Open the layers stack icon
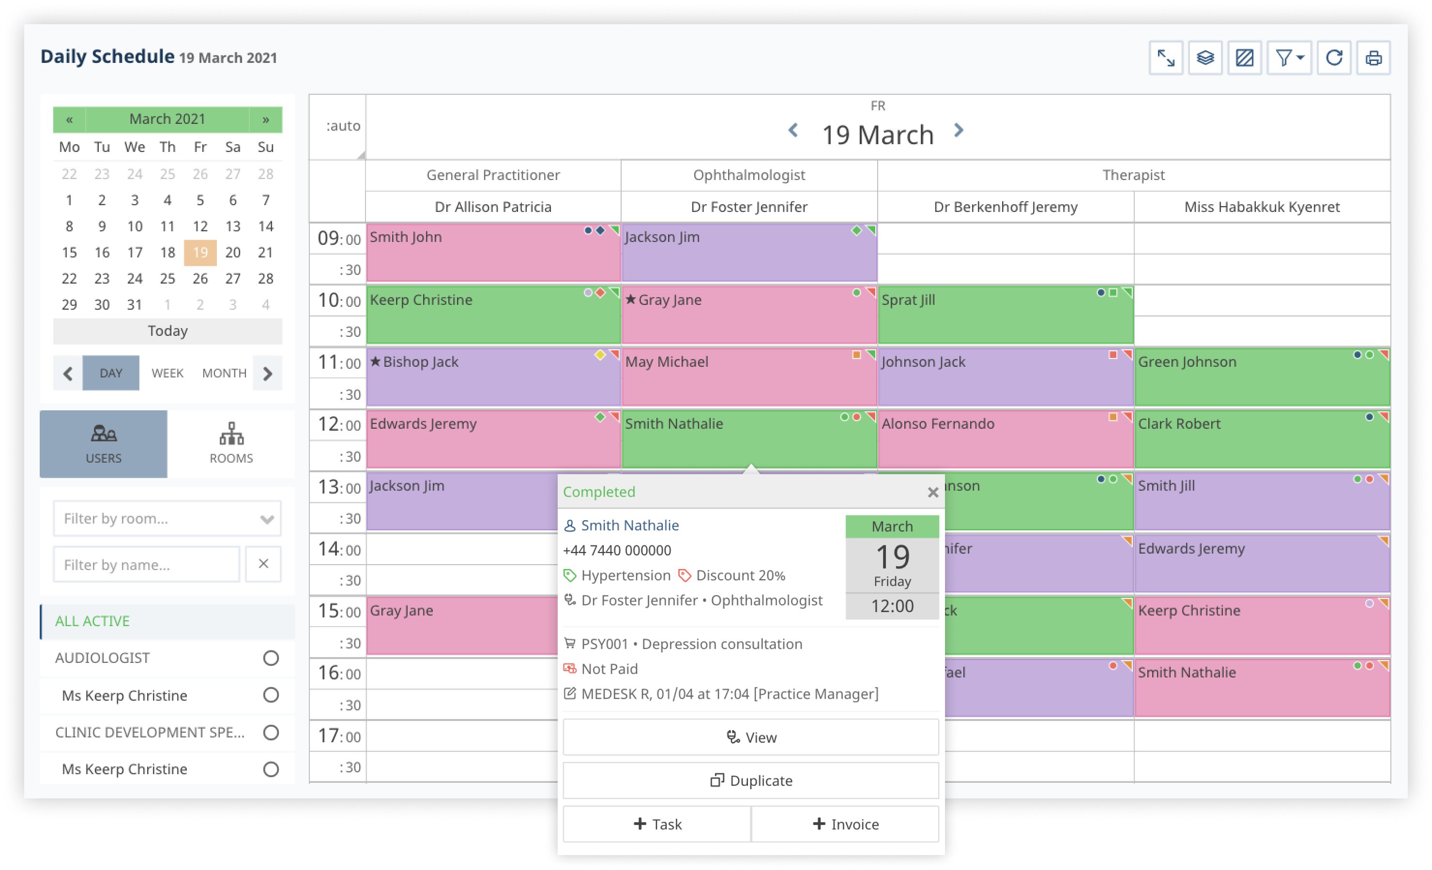Image resolution: width=1432 pixels, height=870 pixels. pyautogui.click(x=1205, y=58)
